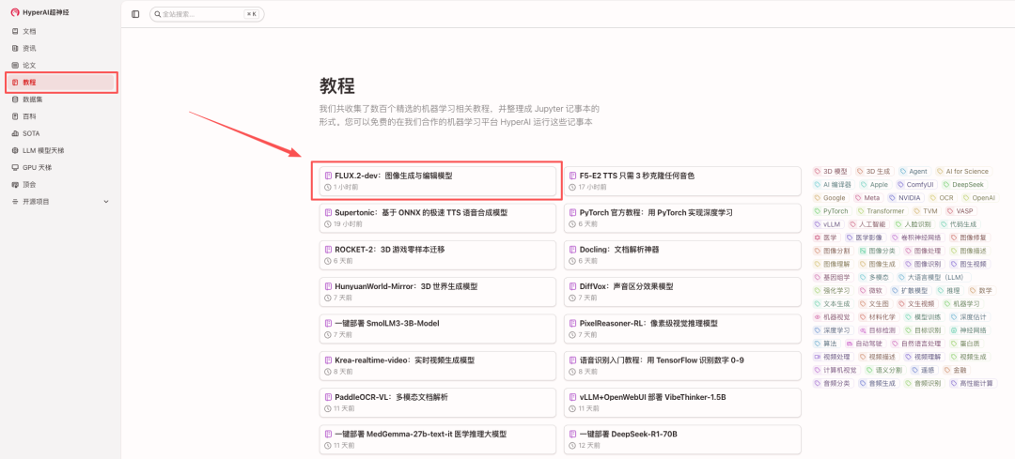
Task: Click the 大语言模型（LLM）tag
Action: pyautogui.click(x=935, y=277)
